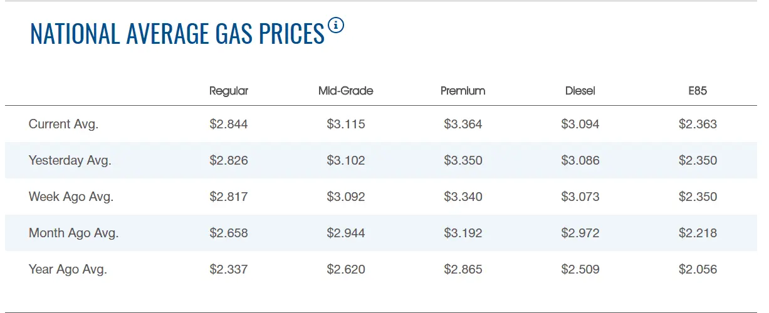The height and width of the screenshot is (313, 769).
Task: Select the Premium column header
Action: [x=463, y=91]
